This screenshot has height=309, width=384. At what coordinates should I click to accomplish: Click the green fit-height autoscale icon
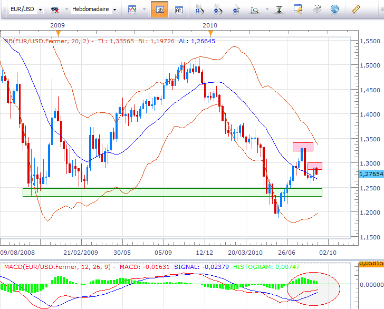[x=279, y=9]
